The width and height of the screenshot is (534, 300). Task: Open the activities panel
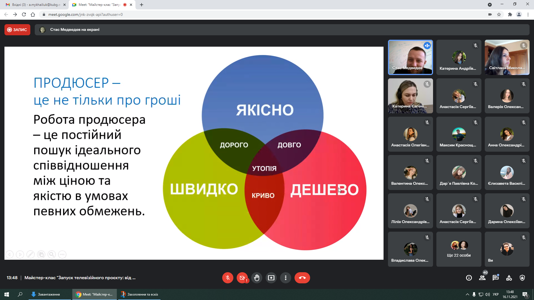tap(509, 278)
